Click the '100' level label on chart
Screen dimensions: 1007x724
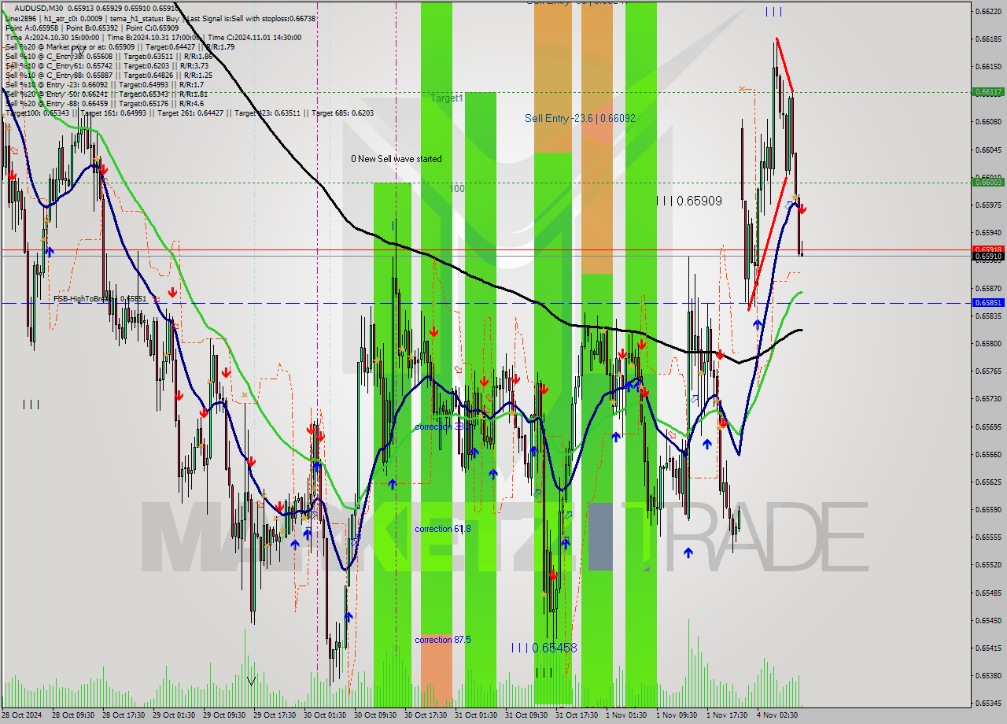[x=457, y=189]
